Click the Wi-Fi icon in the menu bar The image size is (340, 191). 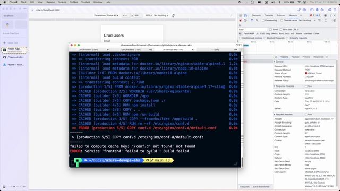point(299,2)
